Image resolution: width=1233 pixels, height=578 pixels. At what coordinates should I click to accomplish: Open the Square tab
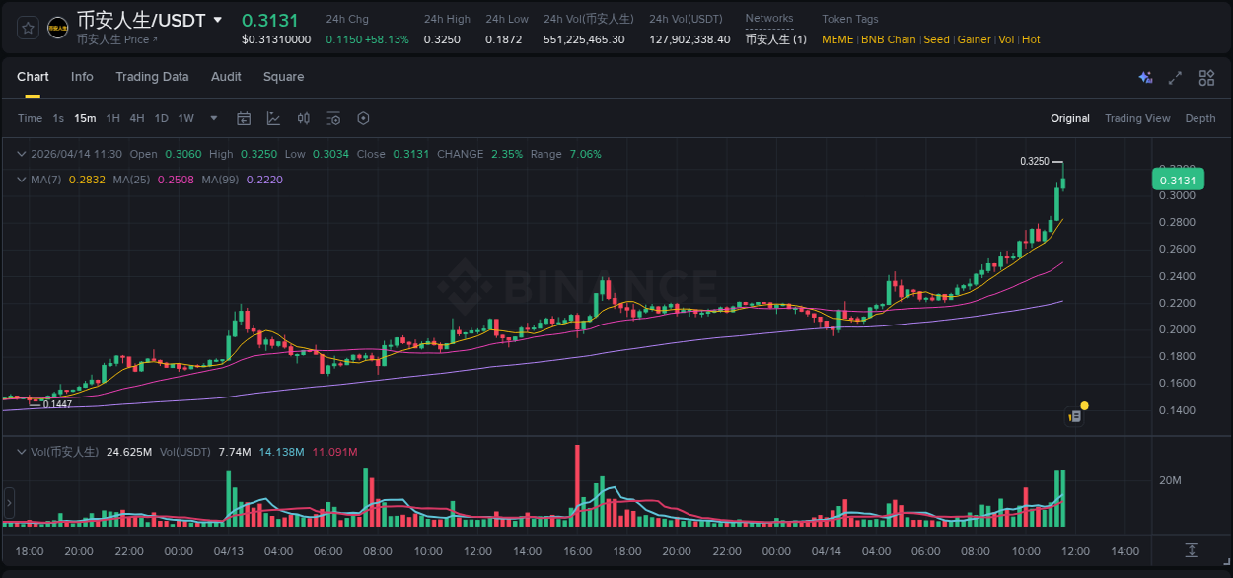click(283, 77)
